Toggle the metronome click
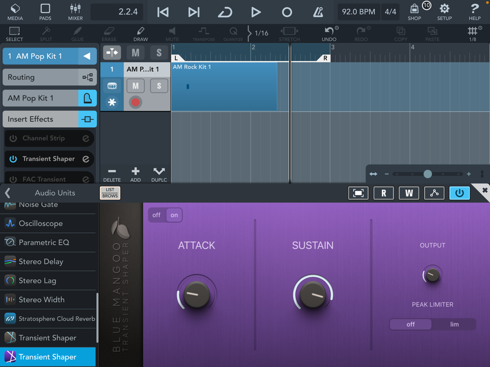This screenshot has height=367, width=490. (x=318, y=12)
